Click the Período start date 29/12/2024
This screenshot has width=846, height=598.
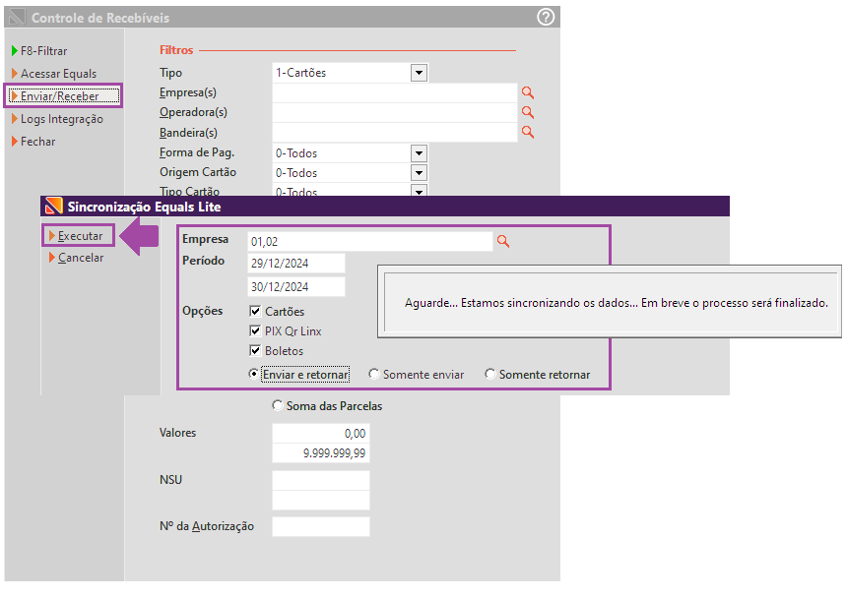[x=296, y=264]
